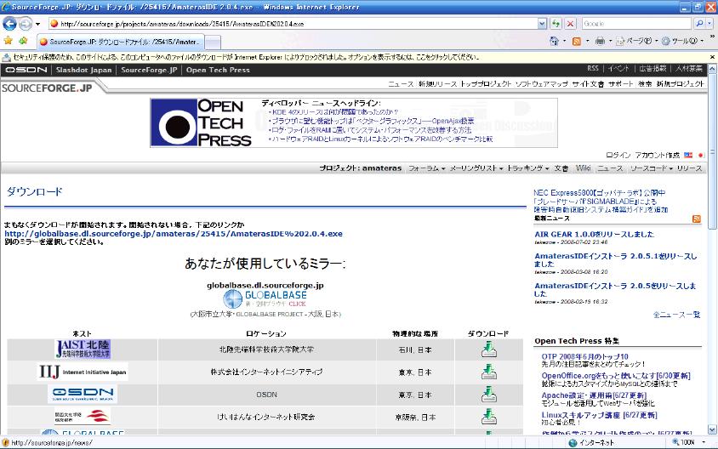Expand the メーリングリスト project dropdown
Screen dimensions: 718x449
tap(476, 168)
